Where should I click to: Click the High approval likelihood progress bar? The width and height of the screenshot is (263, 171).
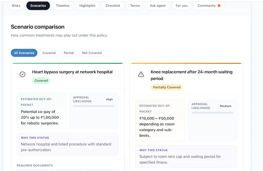point(94,106)
